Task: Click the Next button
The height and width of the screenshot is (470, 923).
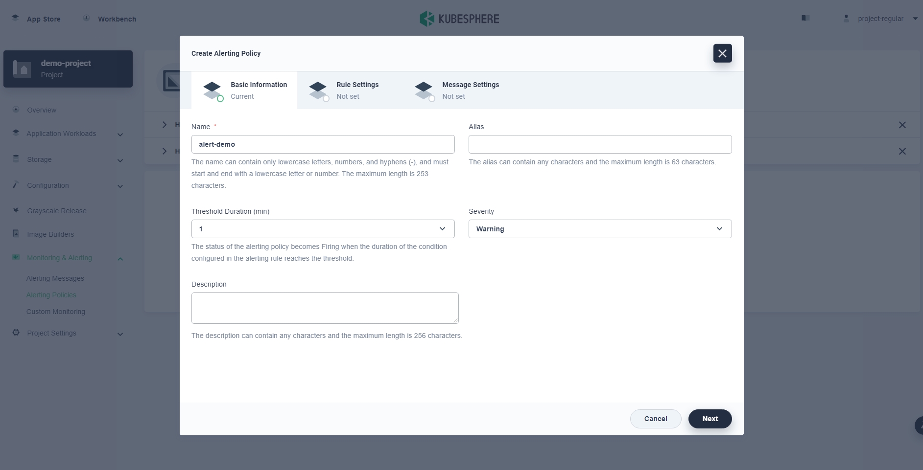Action: pos(710,419)
